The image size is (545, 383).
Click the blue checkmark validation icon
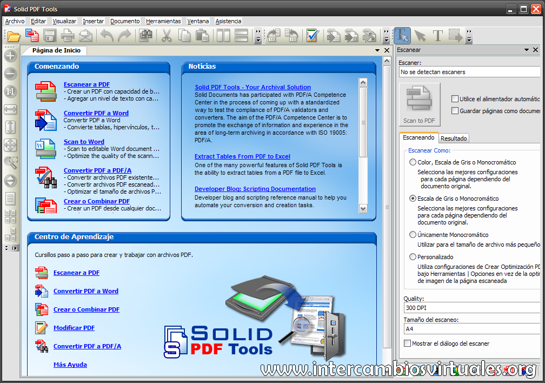(x=312, y=36)
